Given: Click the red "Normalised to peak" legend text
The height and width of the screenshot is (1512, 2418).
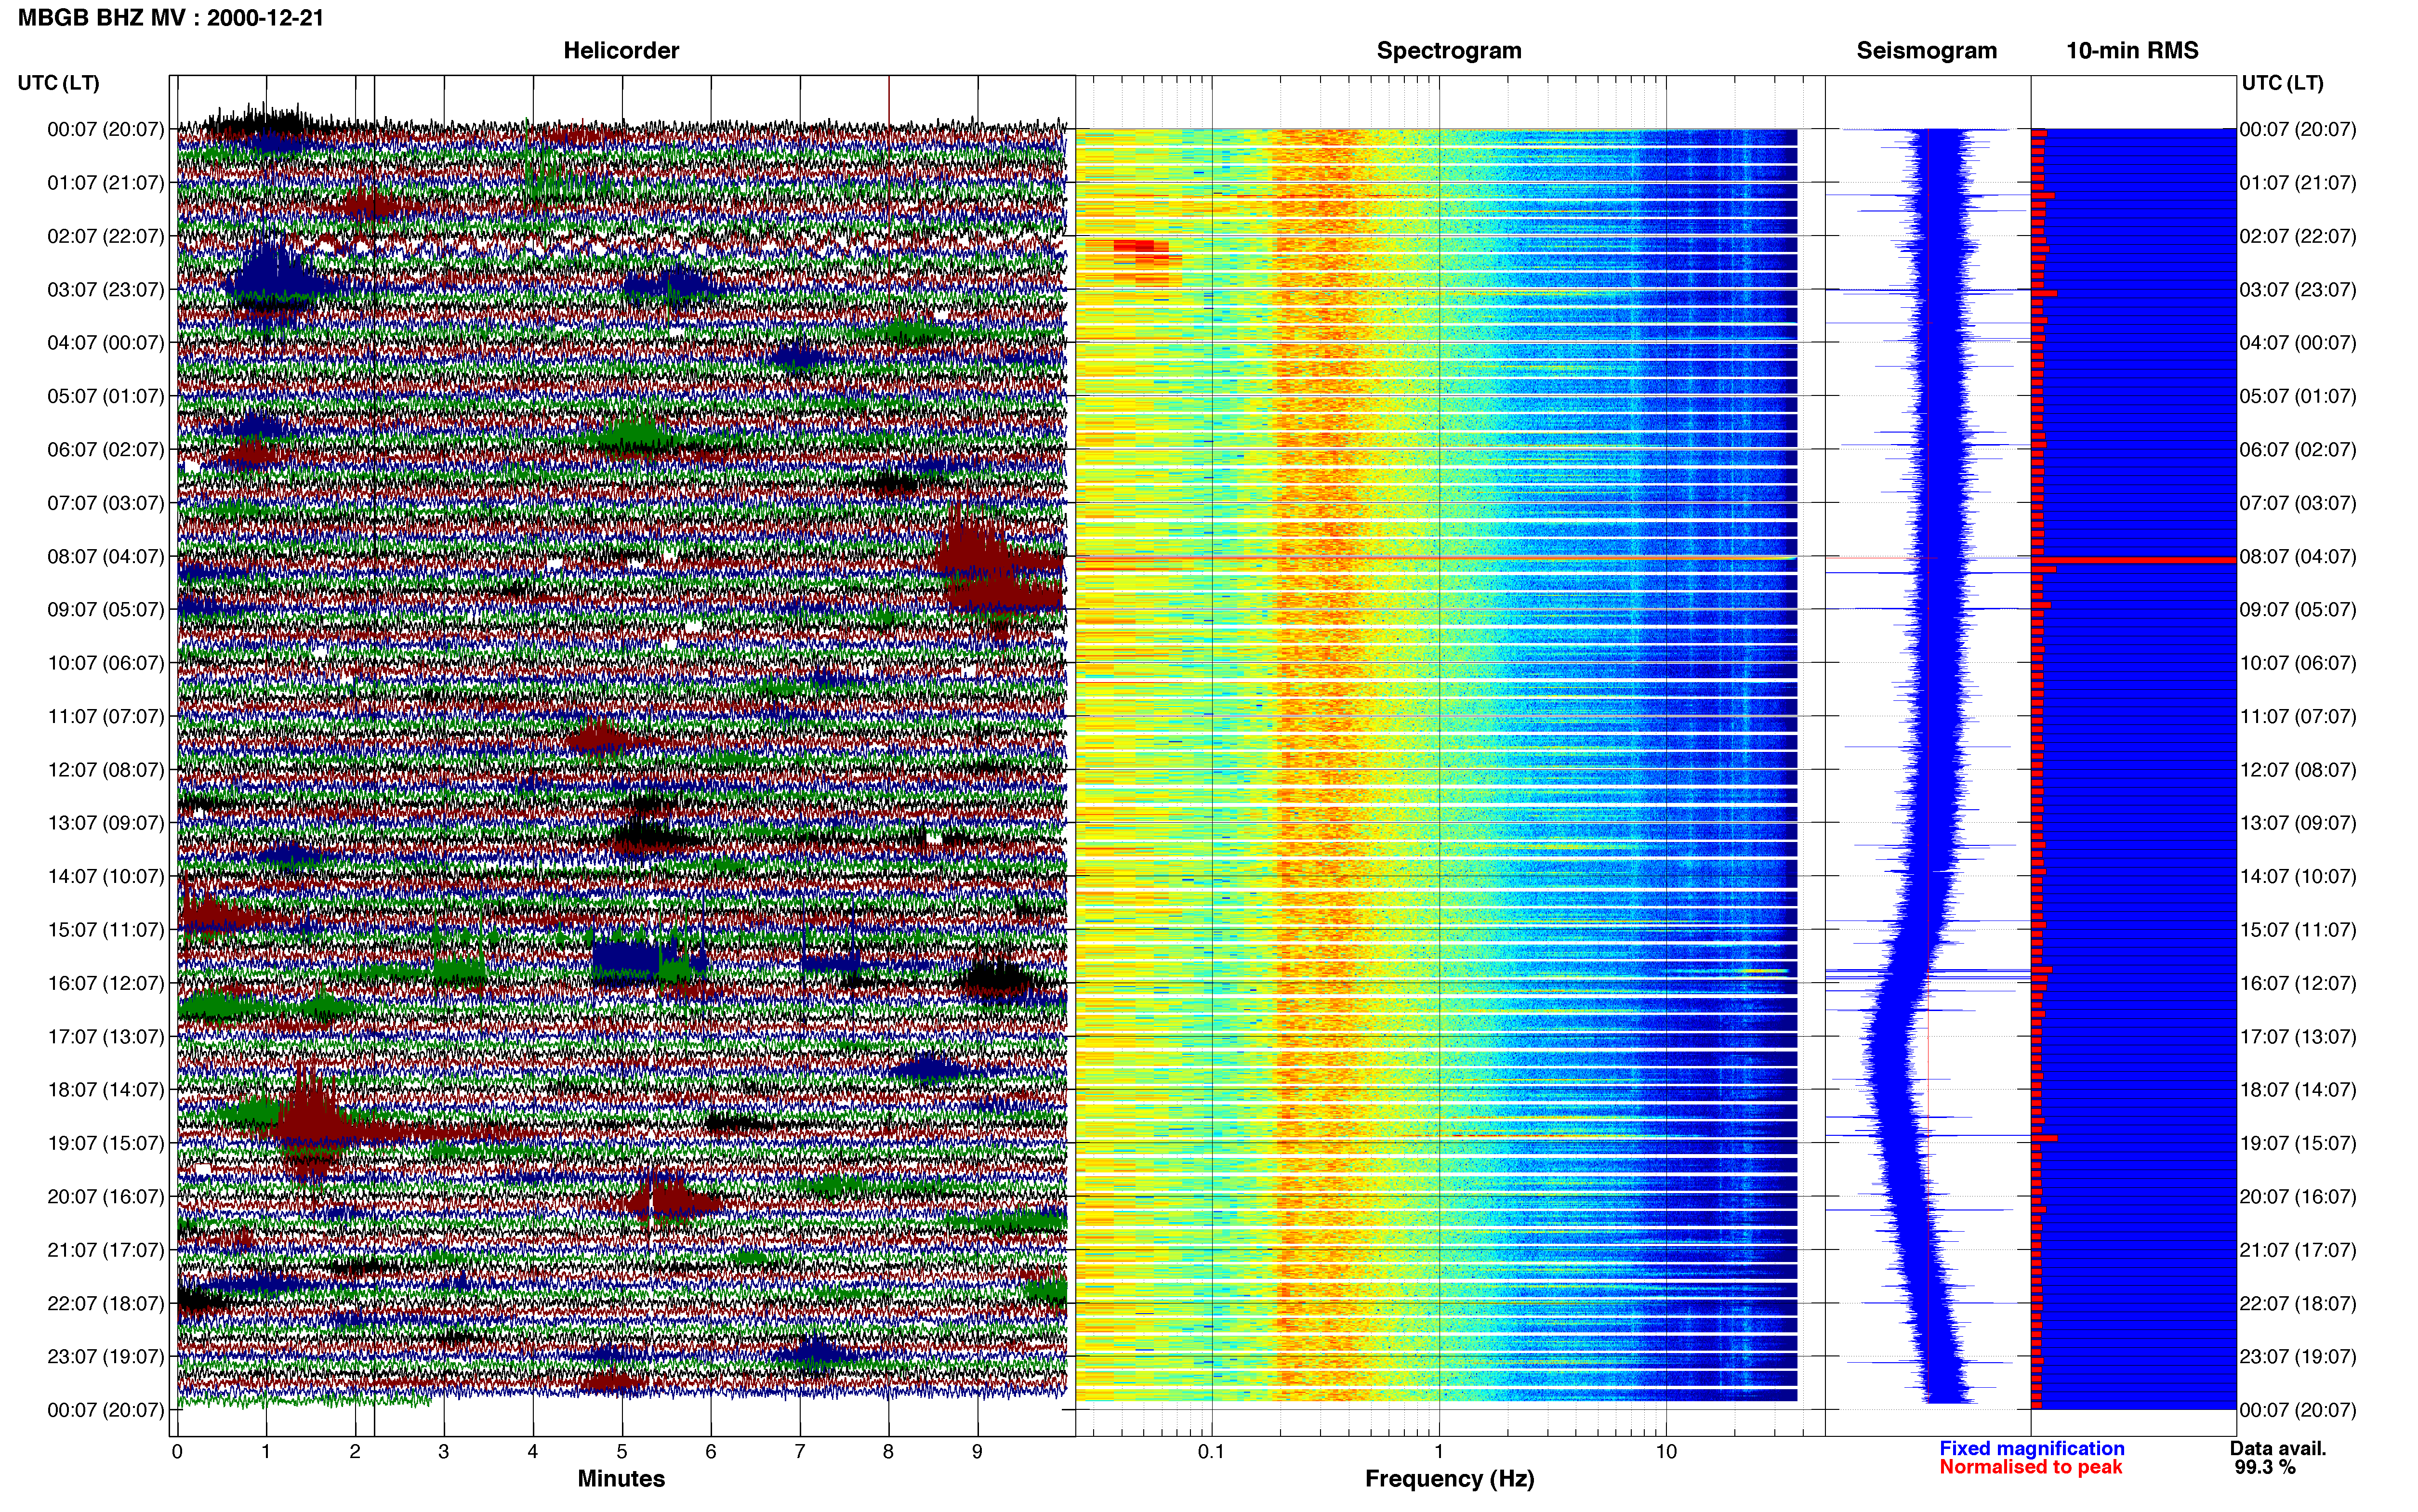Looking at the screenshot, I should [x=2030, y=1467].
